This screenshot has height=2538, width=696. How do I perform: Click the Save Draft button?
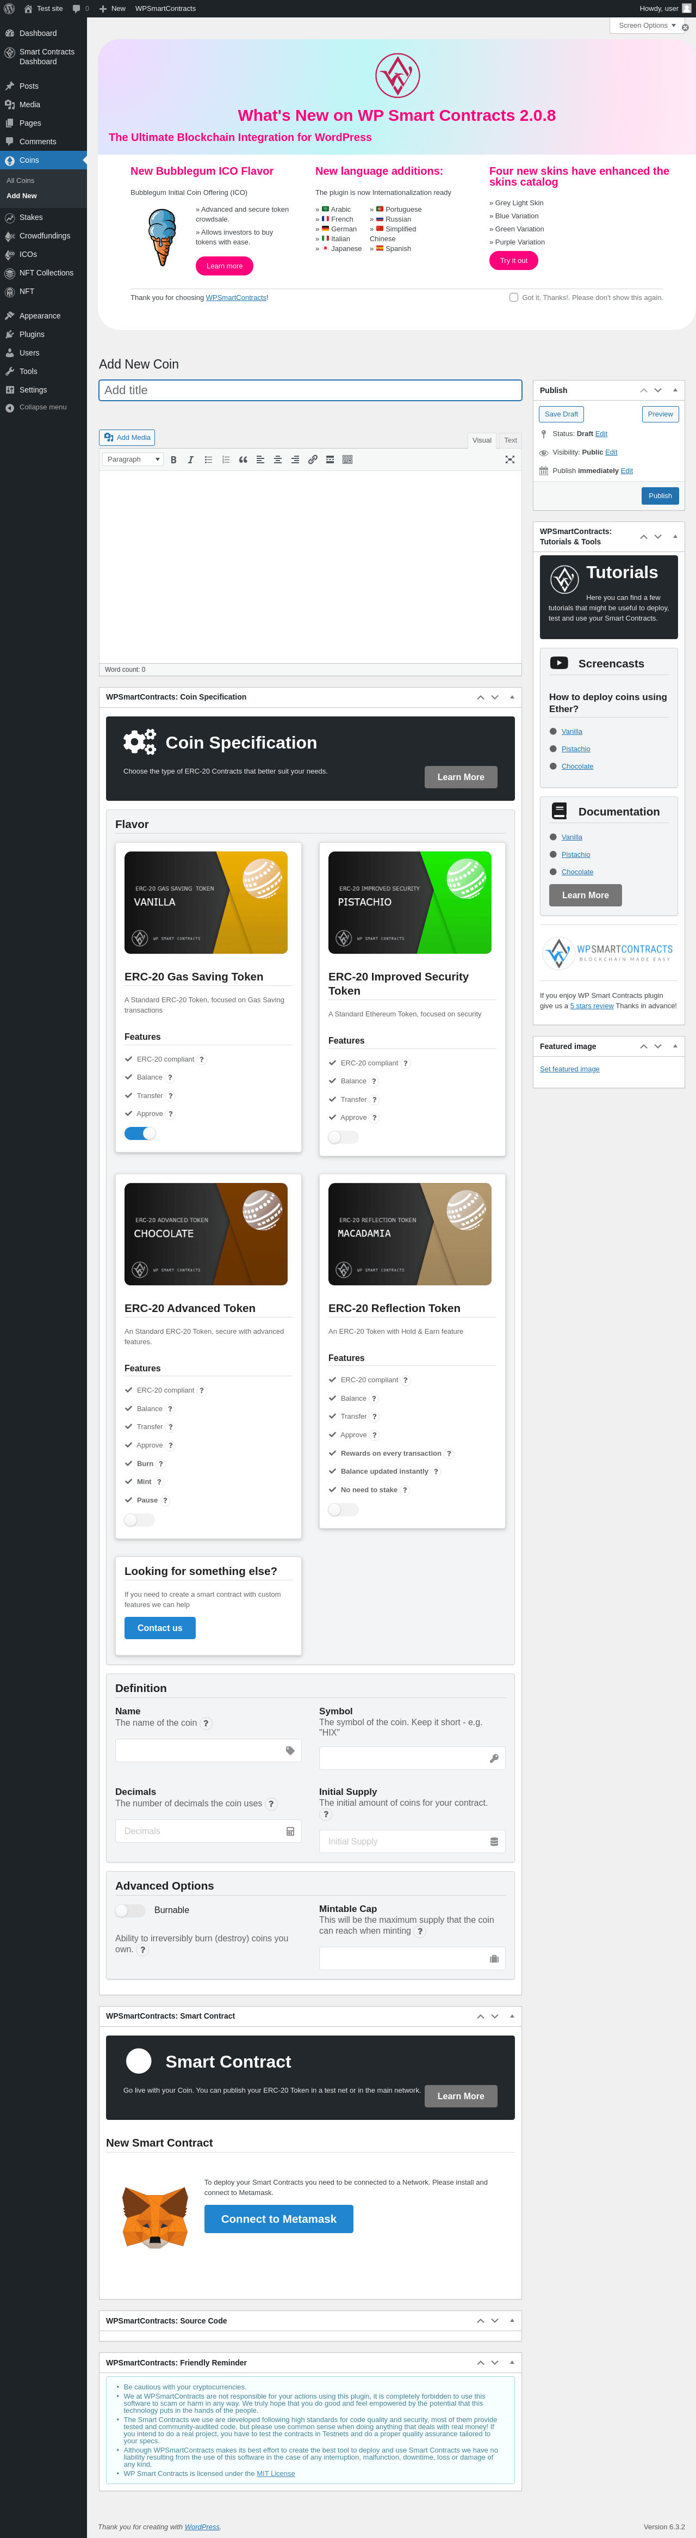pos(561,414)
